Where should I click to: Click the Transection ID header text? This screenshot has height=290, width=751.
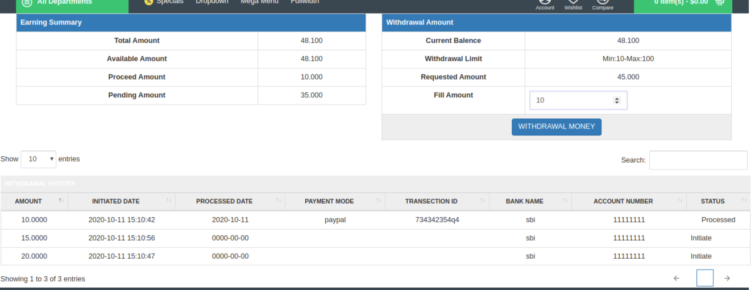pos(431,201)
